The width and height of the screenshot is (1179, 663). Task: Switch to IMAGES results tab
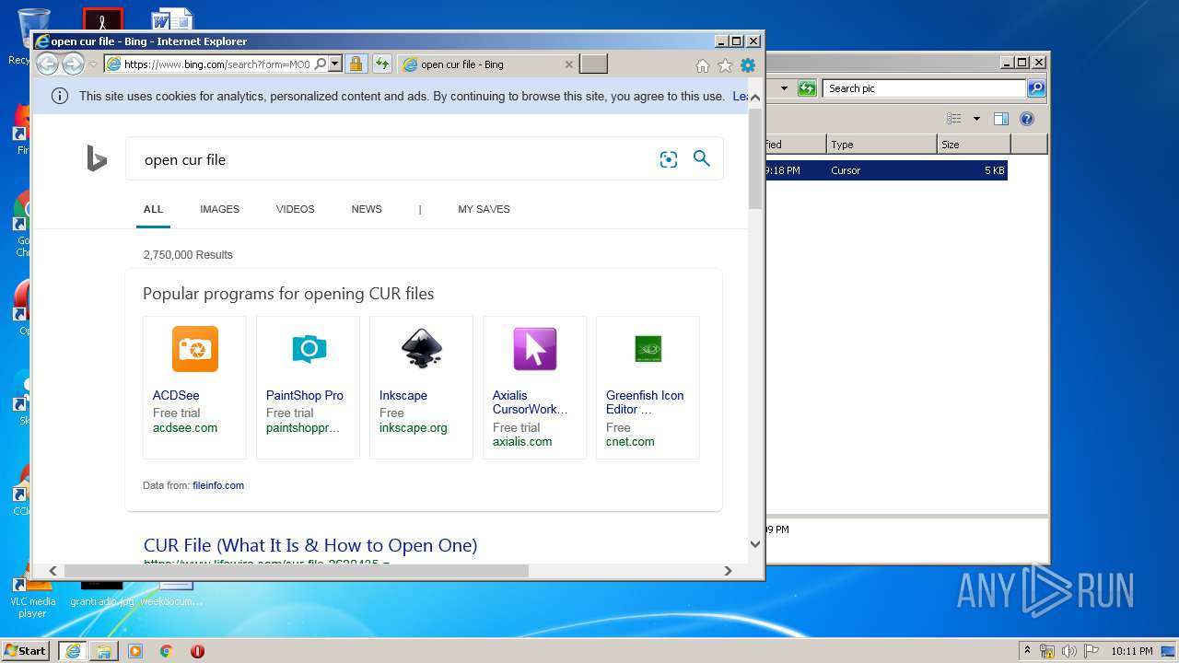tap(219, 209)
